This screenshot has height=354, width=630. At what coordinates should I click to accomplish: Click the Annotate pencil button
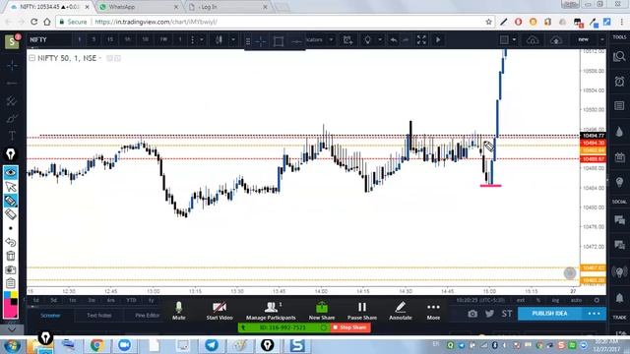click(x=401, y=311)
